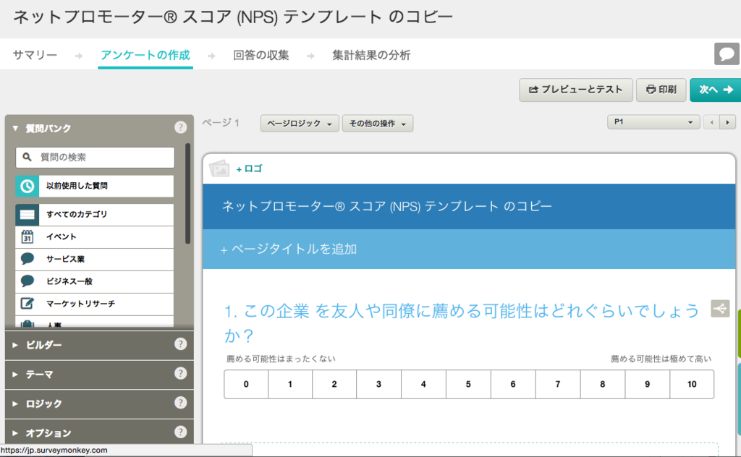Expand the テーマ panel
This screenshot has height=457, width=741.
tap(15, 375)
